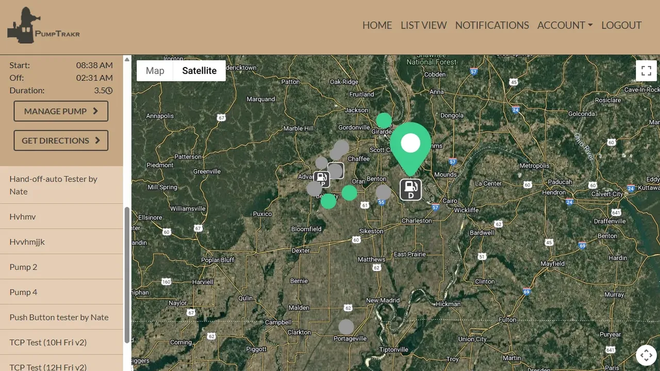Click the sidebar scrollbar up arrow

point(127,60)
